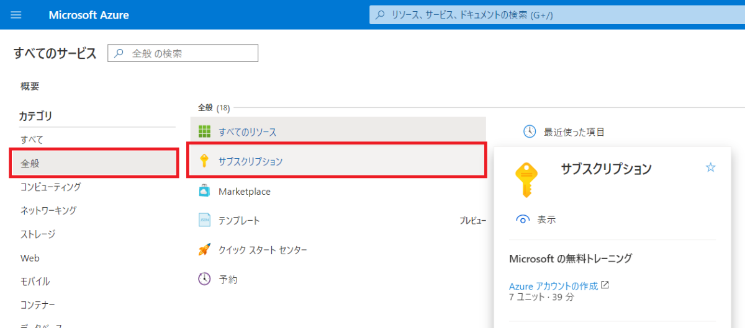Click the 表示 eye icon
This screenshot has height=328, width=745.
tap(523, 219)
